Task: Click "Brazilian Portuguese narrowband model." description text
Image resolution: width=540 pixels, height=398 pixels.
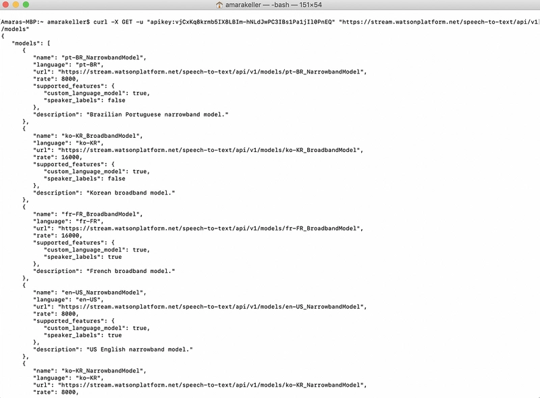Action: pyautogui.click(x=157, y=114)
